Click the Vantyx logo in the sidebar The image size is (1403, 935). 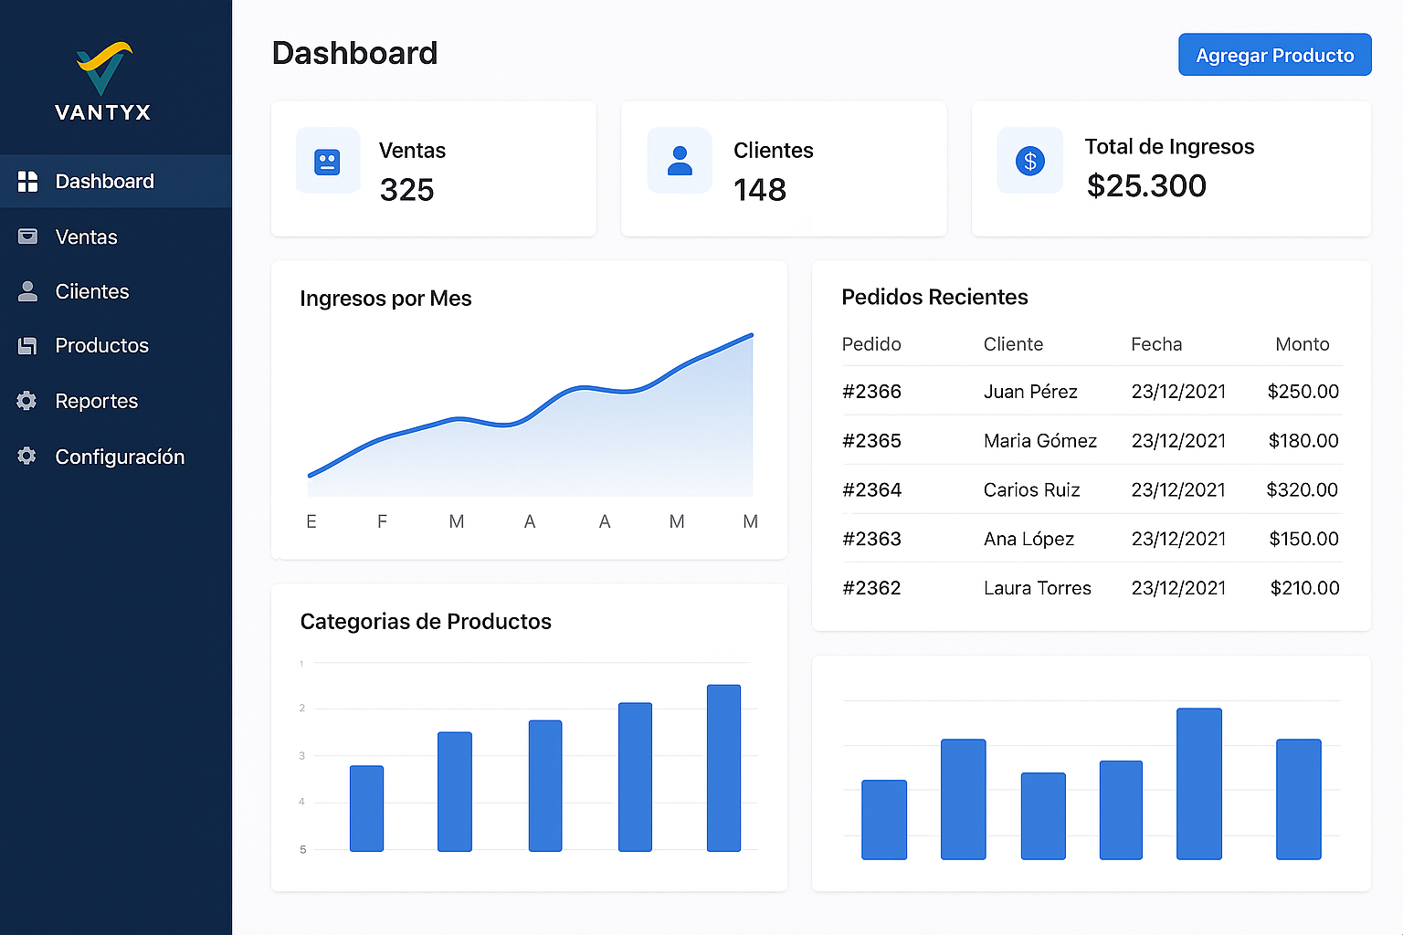click(102, 81)
